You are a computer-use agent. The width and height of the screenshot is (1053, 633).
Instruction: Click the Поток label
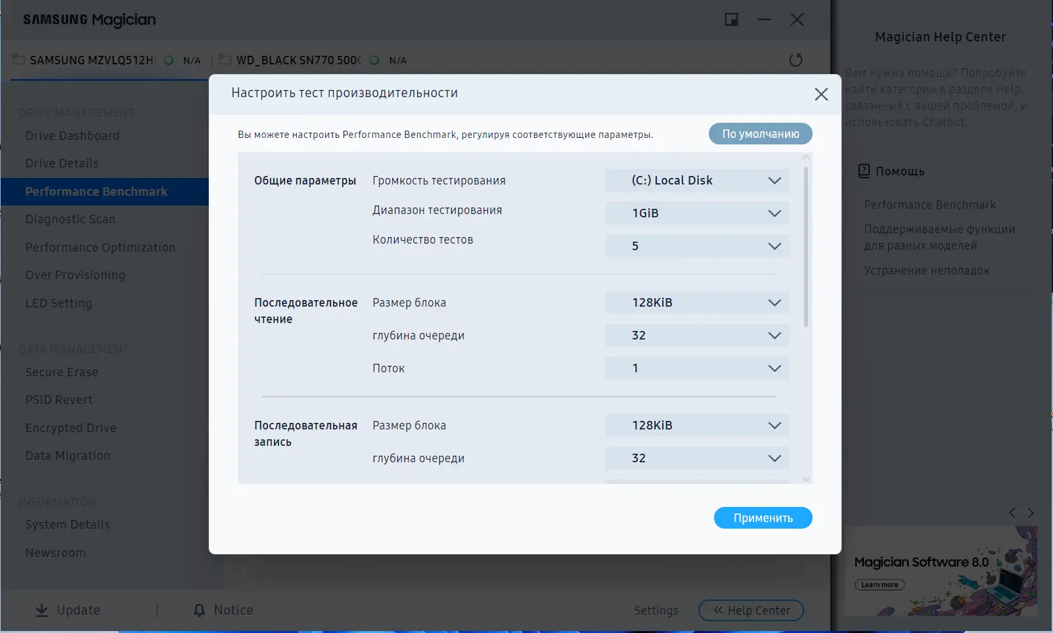tap(388, 368)
